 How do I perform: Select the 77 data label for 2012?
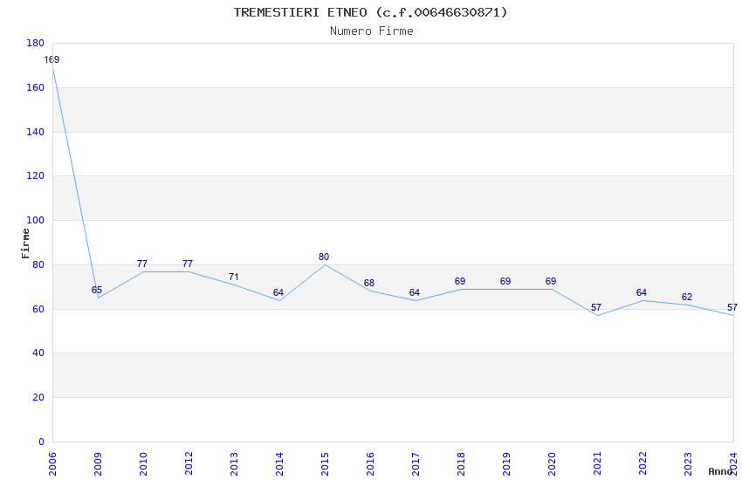tap(188, 264)
